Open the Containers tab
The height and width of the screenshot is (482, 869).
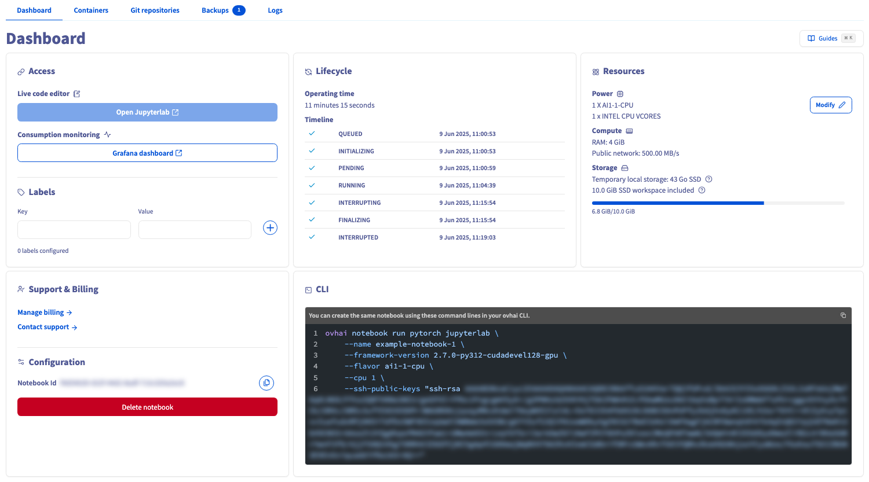click(x=91, y=10)
